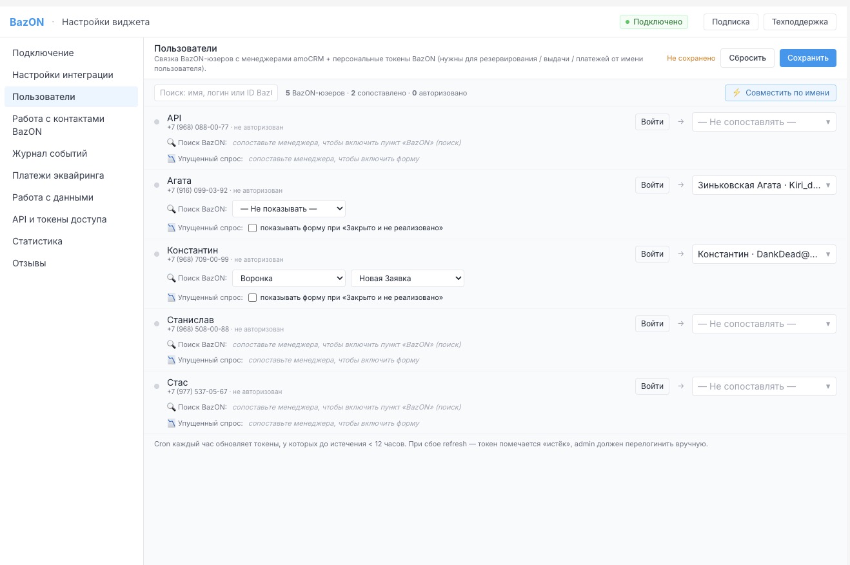Open manager dropdown showing Константин DankDead
Viewport: 850px width, 565px height.
(764, 254)
